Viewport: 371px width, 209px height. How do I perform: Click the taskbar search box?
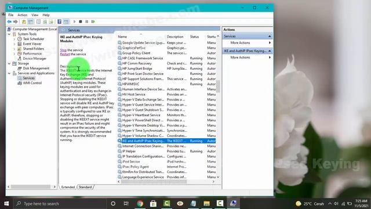[59, 204]
